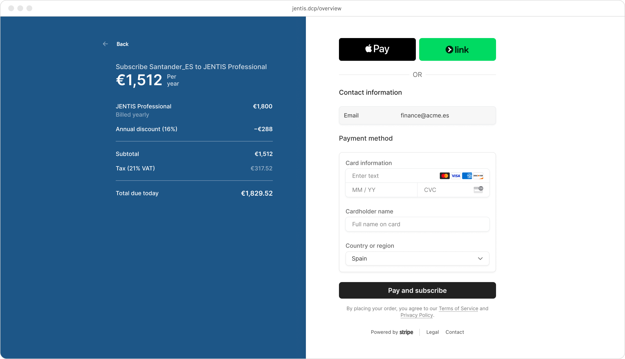625x359 pixels.
Task: Expand the Country or region dropdown
Action: coord(417,258)
